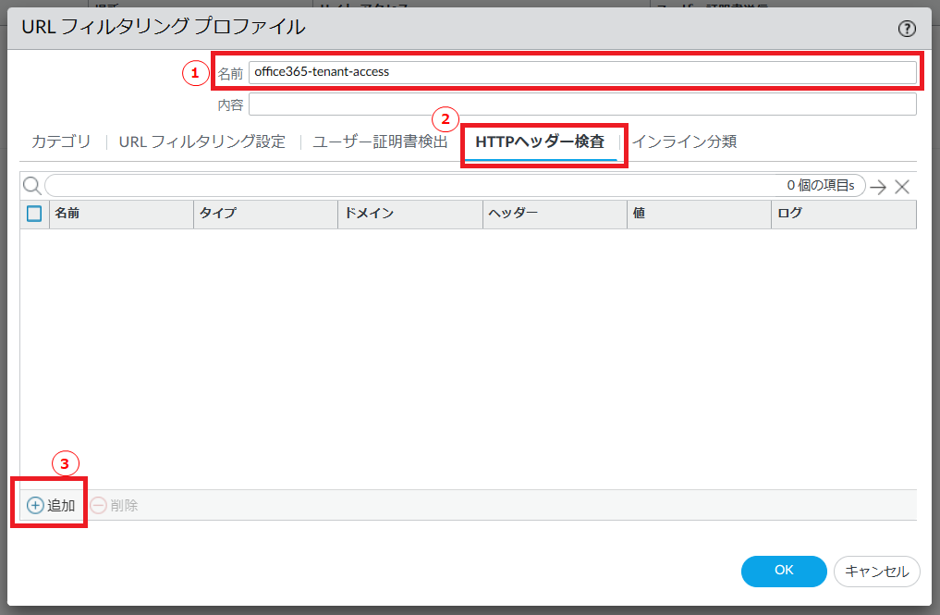Image resolution: width=940 pixels, height=615 pixels.
Task: Click the キャンセル button
Action: click(876, 571)
